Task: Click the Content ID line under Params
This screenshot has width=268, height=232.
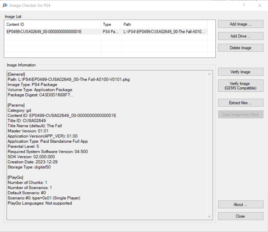Action: [62, 115]
